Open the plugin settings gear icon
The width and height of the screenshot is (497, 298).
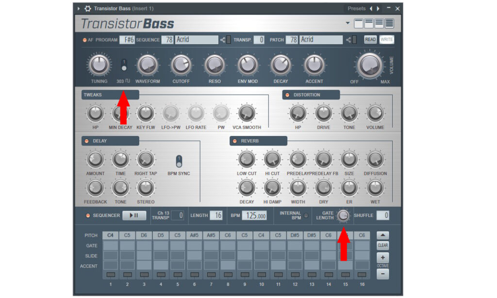[x=88, y=9]
